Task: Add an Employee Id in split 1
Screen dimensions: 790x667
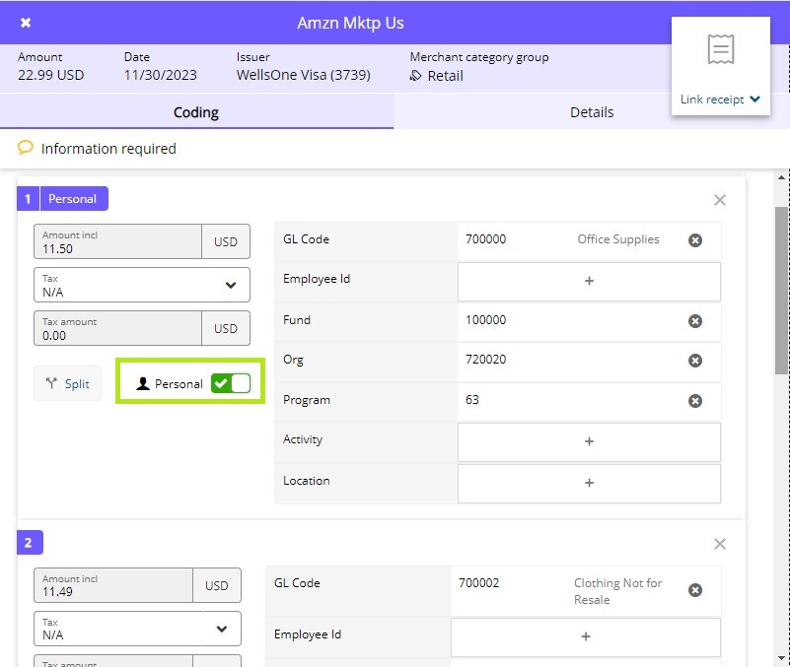Action: click(x=589, y=281)
